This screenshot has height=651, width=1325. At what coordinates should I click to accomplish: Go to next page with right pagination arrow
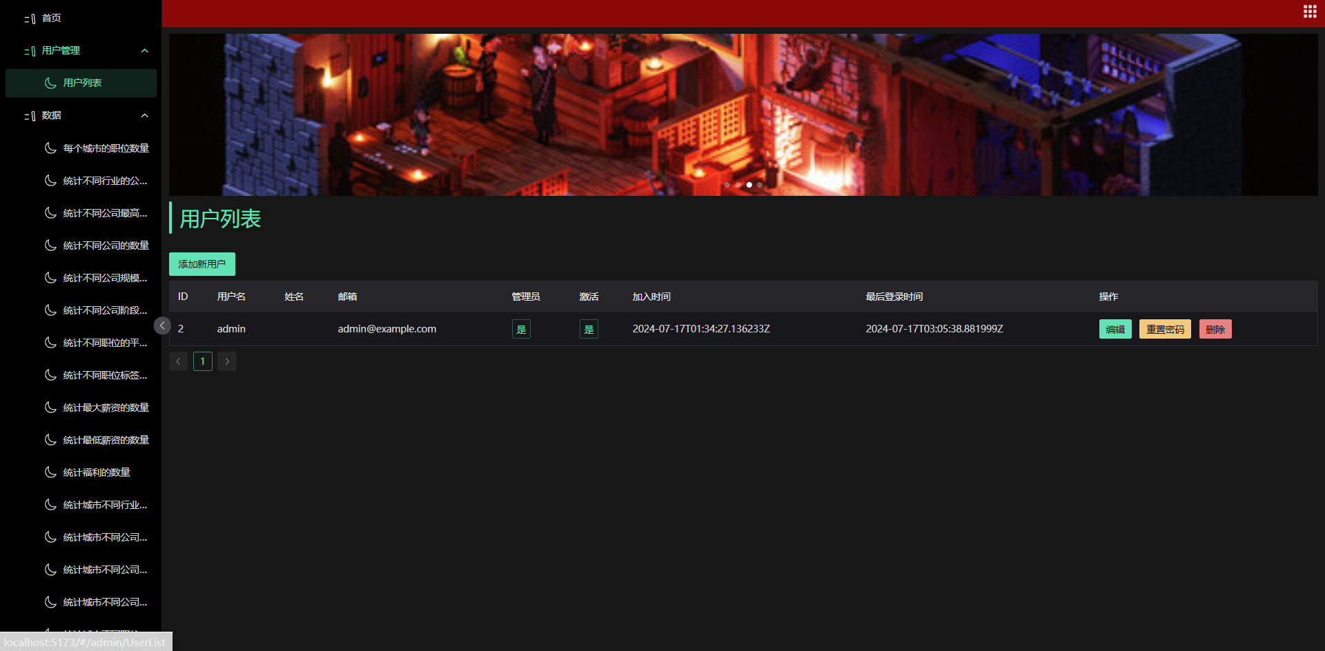(227, 361)
